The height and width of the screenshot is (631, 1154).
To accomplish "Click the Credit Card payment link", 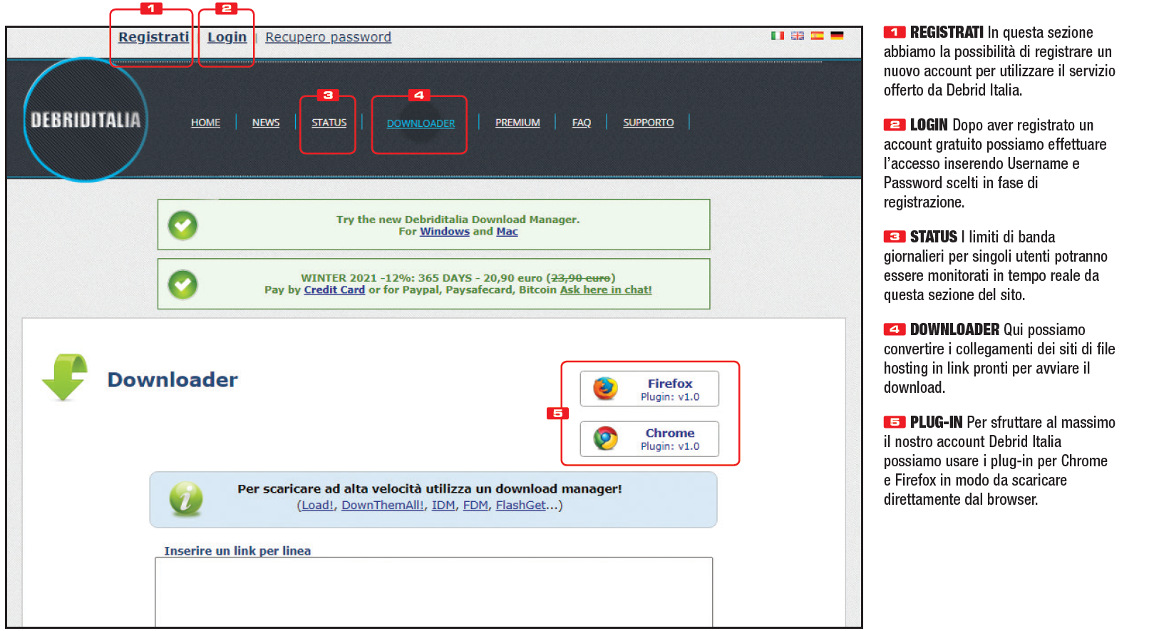I will point(334,290).
